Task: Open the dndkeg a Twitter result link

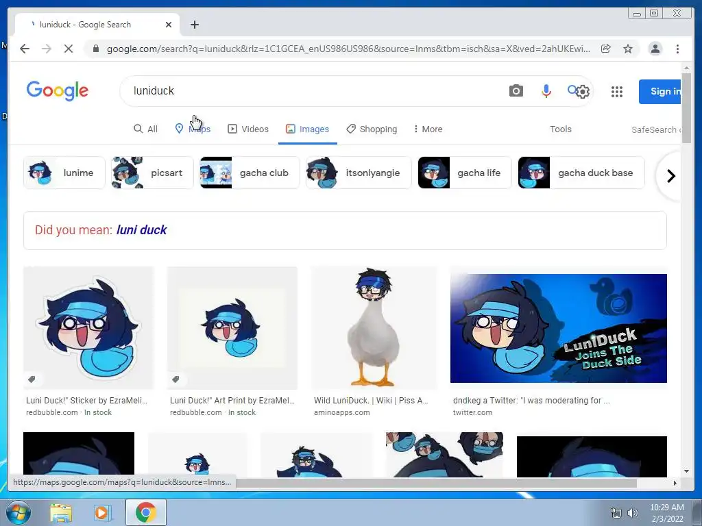Action: (x=531, y=400)
